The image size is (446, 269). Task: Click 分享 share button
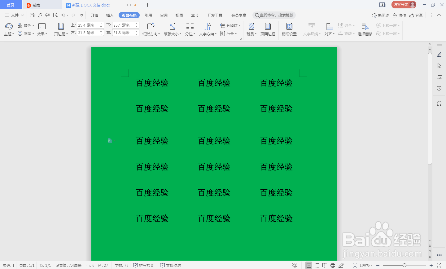click(416, 15)
